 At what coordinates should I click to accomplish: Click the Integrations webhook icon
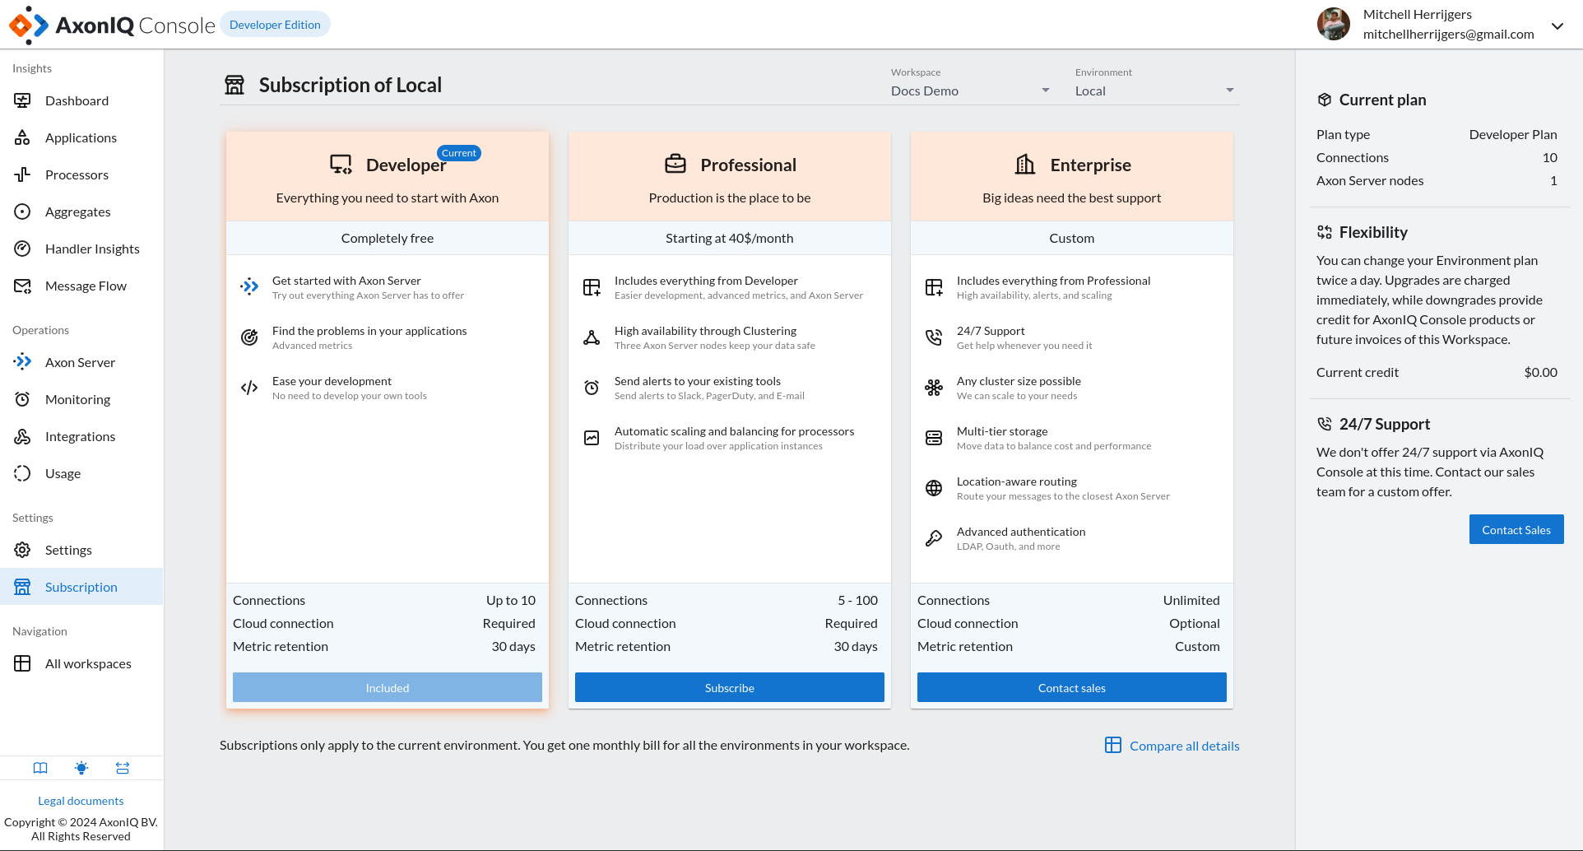[22, 436]
